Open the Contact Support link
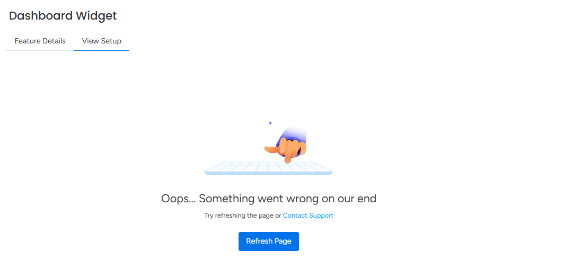564x278 pixels. (x=308, y=216)
